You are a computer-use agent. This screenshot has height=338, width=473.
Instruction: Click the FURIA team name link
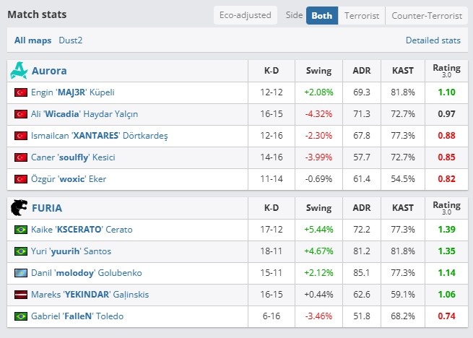pos(47,208)
